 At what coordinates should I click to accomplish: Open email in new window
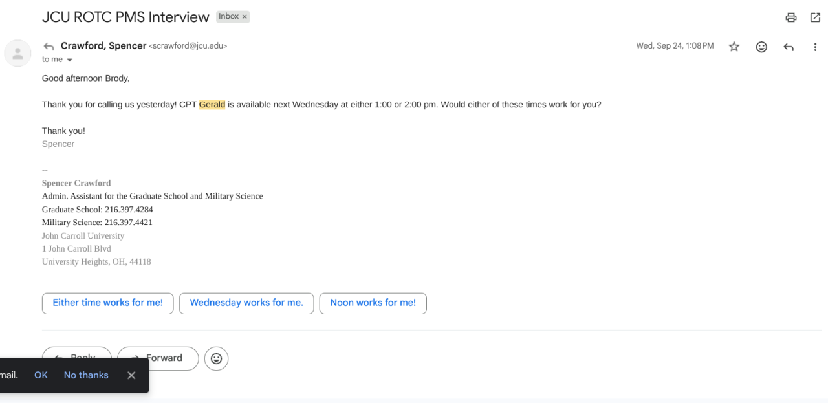815,17
